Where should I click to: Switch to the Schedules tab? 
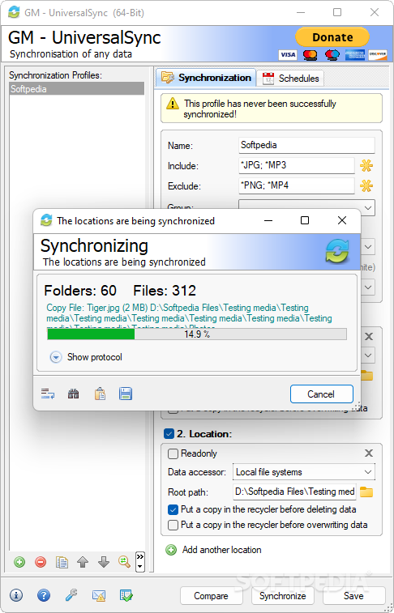(x=290, y=79)
